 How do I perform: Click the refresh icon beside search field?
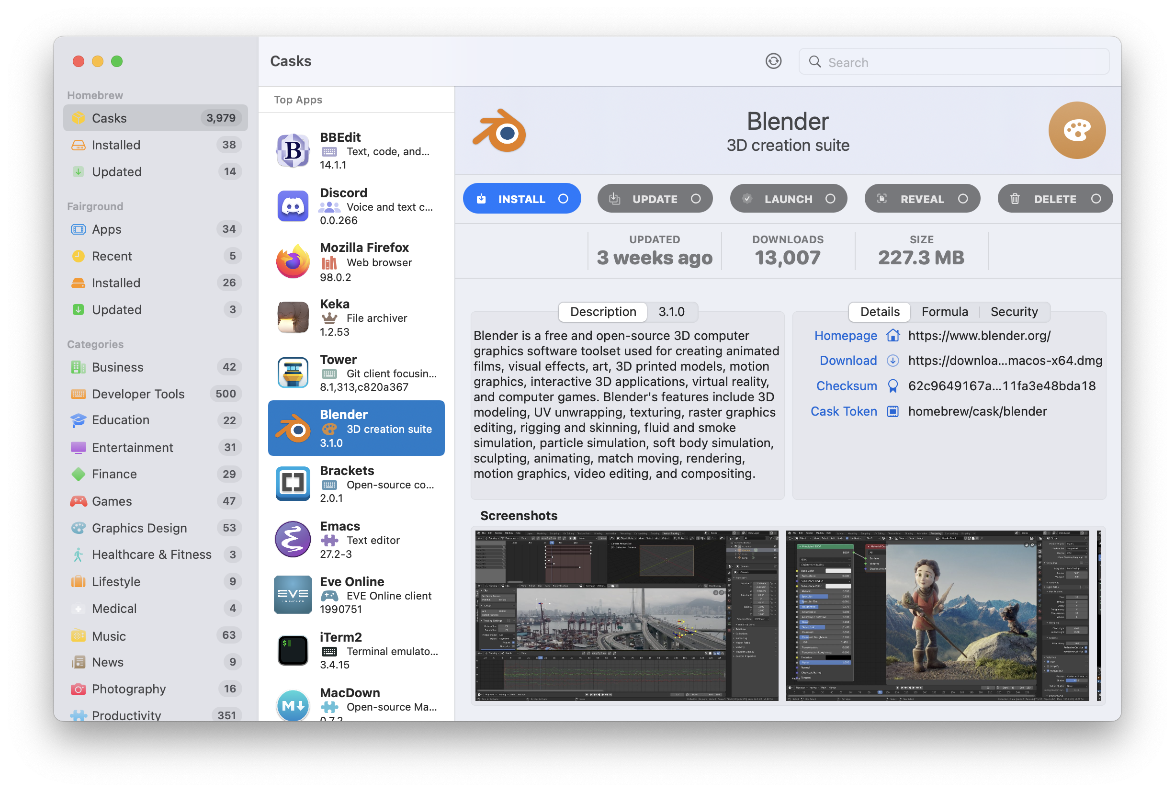pos(773,62)
